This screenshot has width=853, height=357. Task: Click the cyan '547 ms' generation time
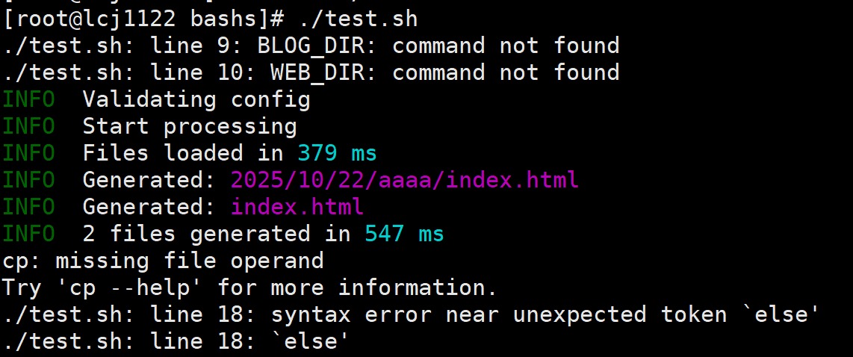(404, 234)
